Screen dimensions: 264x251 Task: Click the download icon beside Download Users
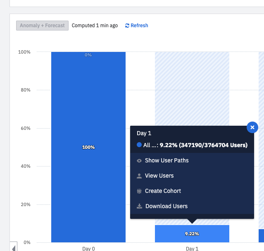pyautogui.click(x=139, y=206)
